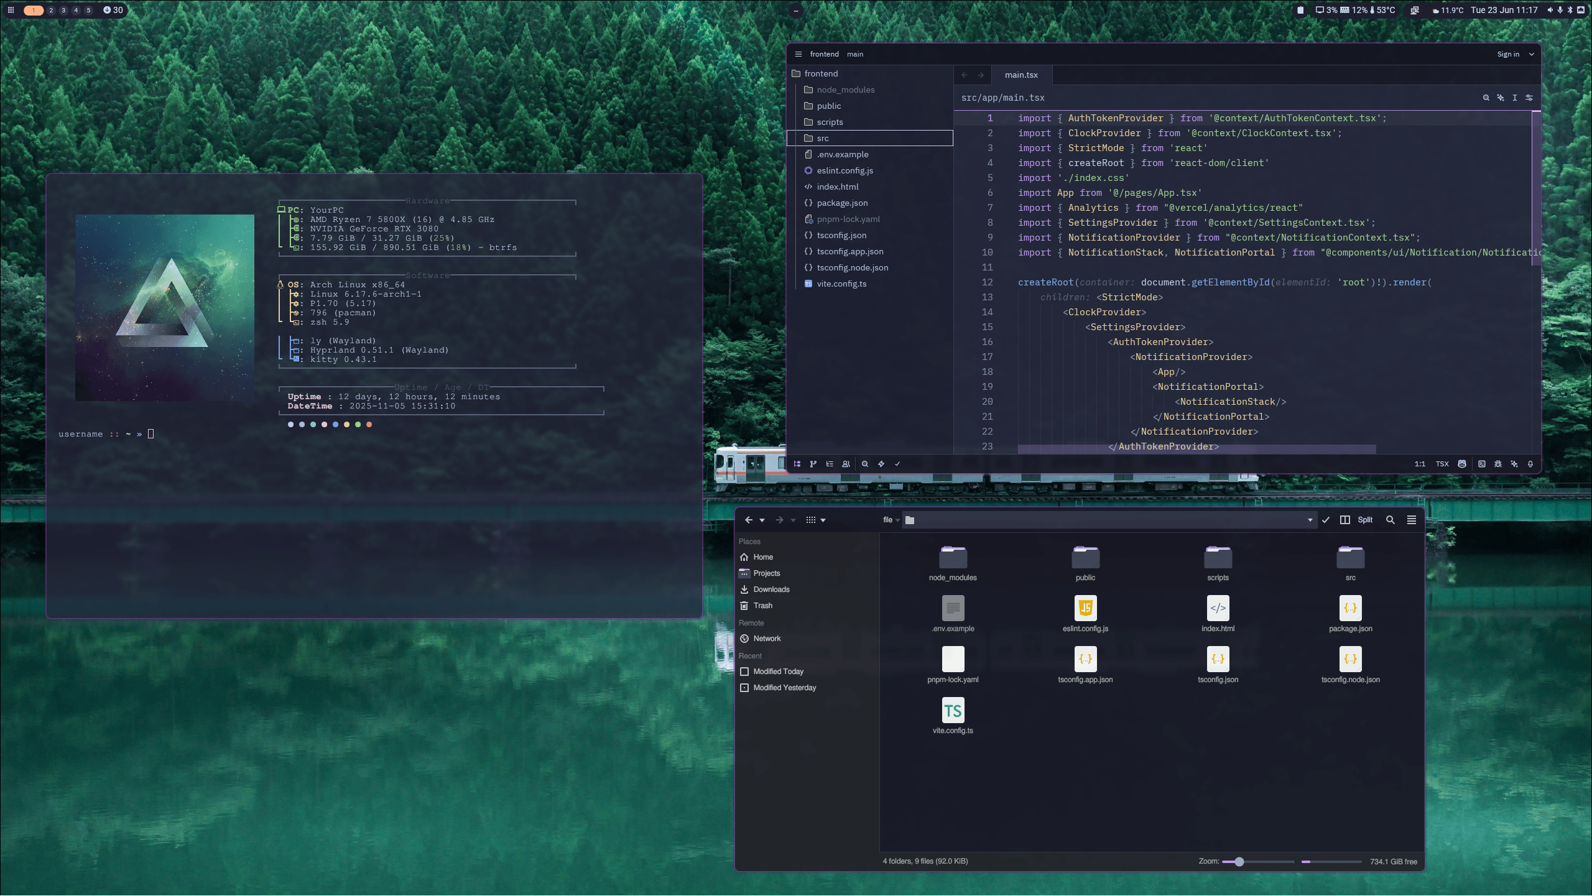The width and height of the screenshot is (1592, 896).
Task: Open the Copilot icon in Zed status bar
Action: click(x=1462, y=464)
